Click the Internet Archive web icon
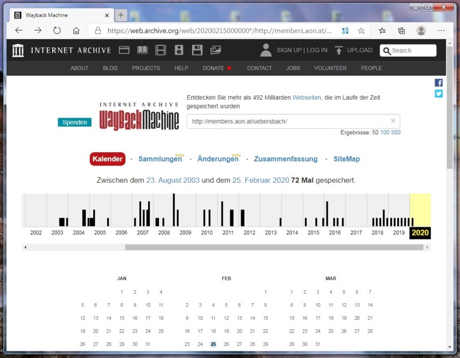This screenshot has width=460, height=358. [x=124, y=50]
